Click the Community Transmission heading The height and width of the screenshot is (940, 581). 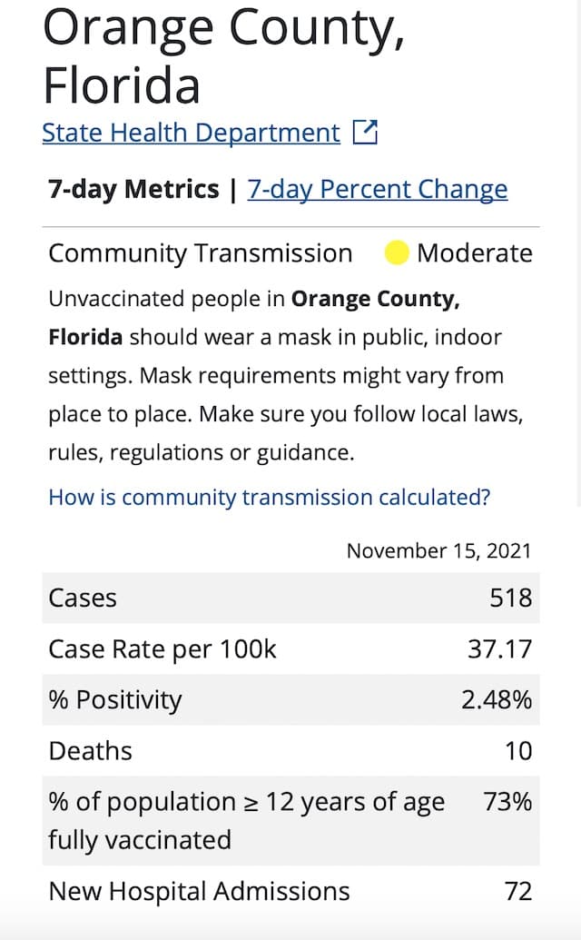pos(200,253)
